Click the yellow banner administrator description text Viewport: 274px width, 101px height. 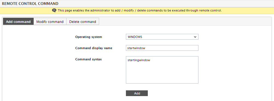coord(140,10)
